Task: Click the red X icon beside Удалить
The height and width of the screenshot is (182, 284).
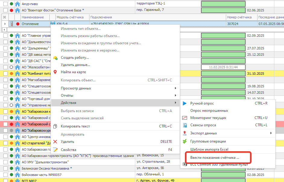Action: [55, 142]
